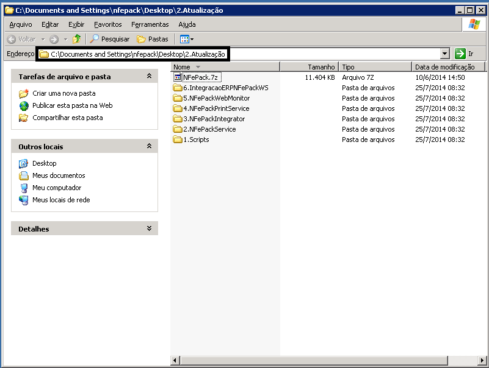Click Criar uma nova pasta link
This screenshot has width=489, height=368.
[63, 93]
